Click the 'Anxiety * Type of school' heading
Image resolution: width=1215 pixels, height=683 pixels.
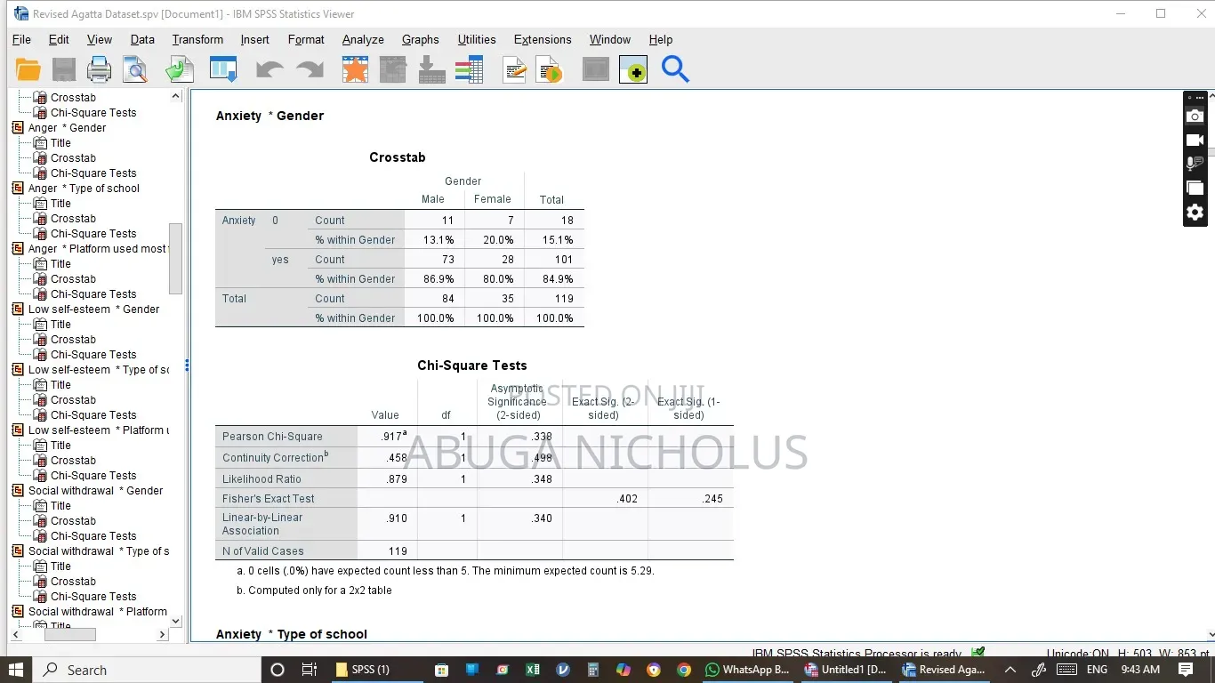pos(291,634)
